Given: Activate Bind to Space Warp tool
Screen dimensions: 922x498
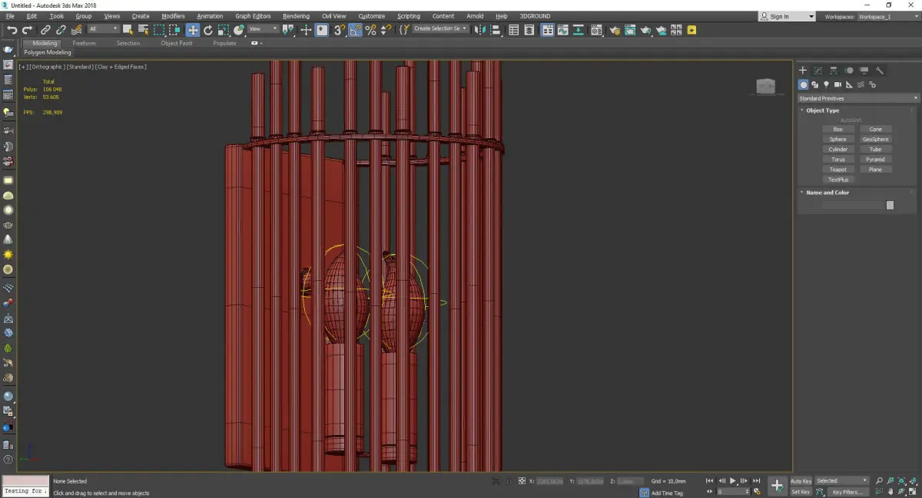Looking at the screenshot, I should tap(77, 30).
